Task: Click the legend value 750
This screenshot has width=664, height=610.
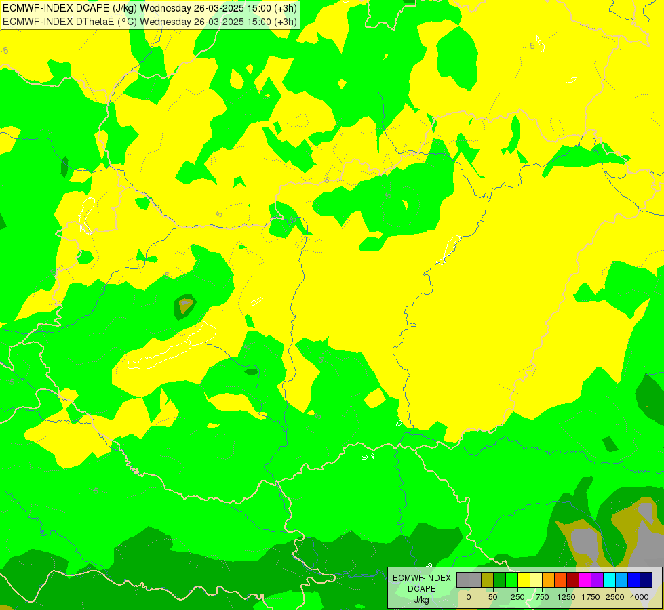Action: point(542,597)
